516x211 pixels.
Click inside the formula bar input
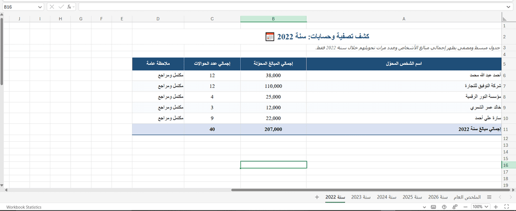click(x=291, y=7)
